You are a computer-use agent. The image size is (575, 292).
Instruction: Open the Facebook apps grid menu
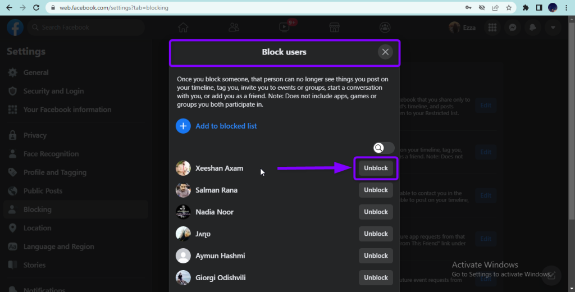pos(492,28)
